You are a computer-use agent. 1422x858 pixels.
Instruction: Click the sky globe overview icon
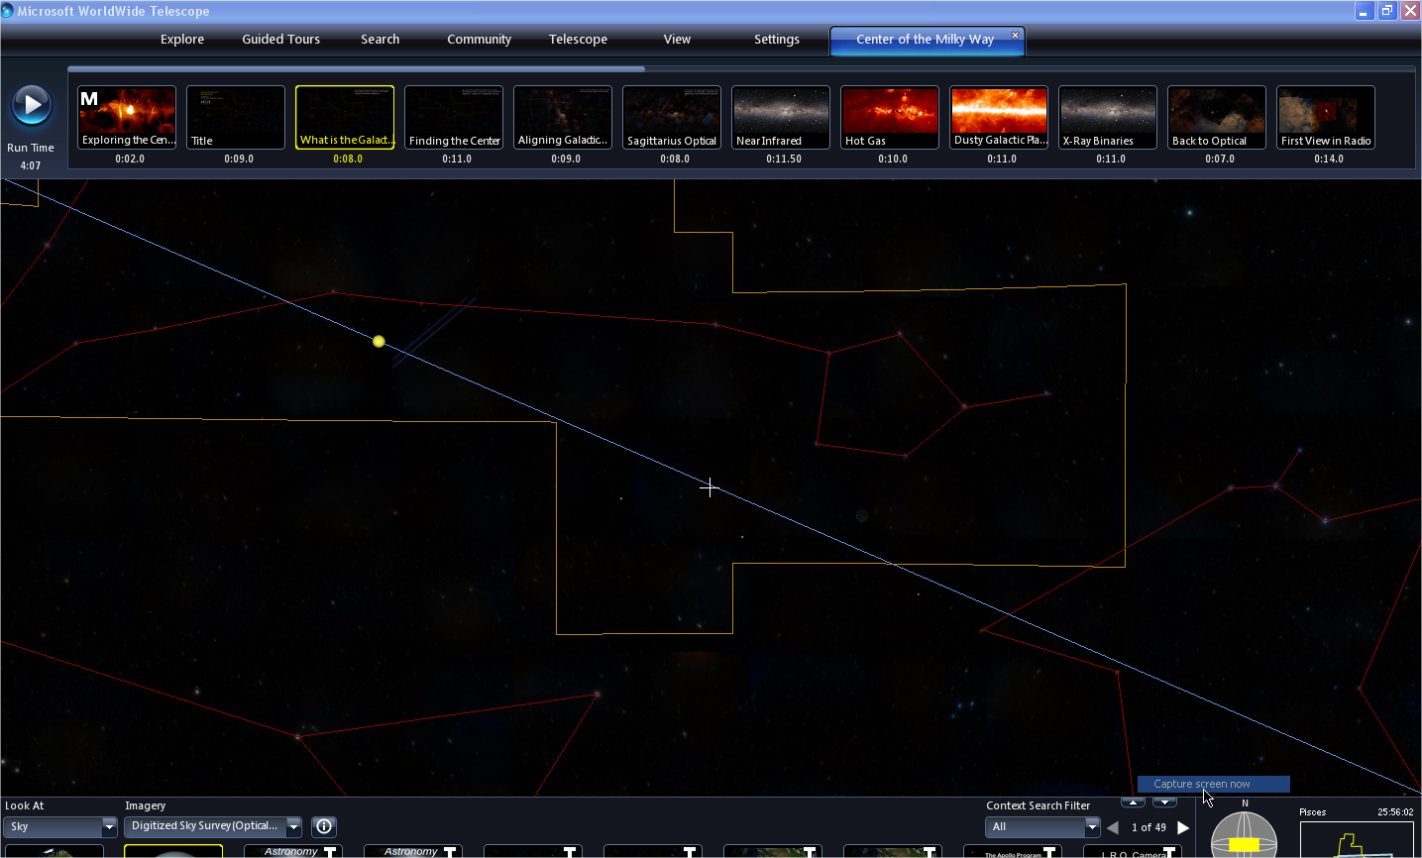point(1245,834)
